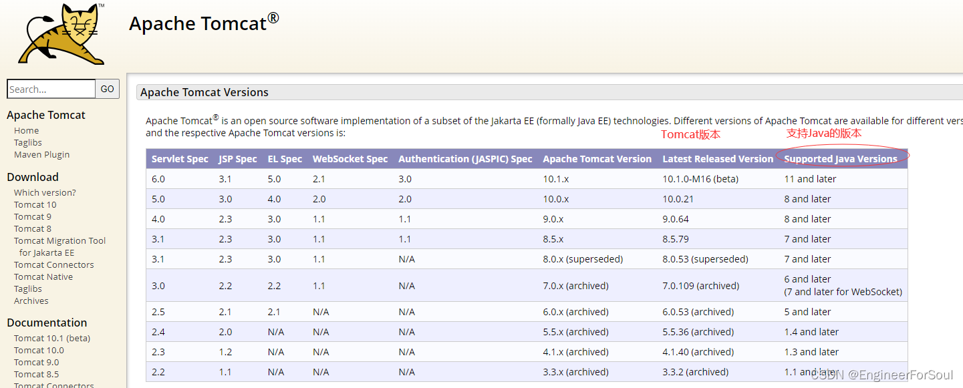The width and height of the screenshot is (963, 388).
Task: Open Tomcat Migration Tool for Jakarta EE
Action: (x=59, y=246)
